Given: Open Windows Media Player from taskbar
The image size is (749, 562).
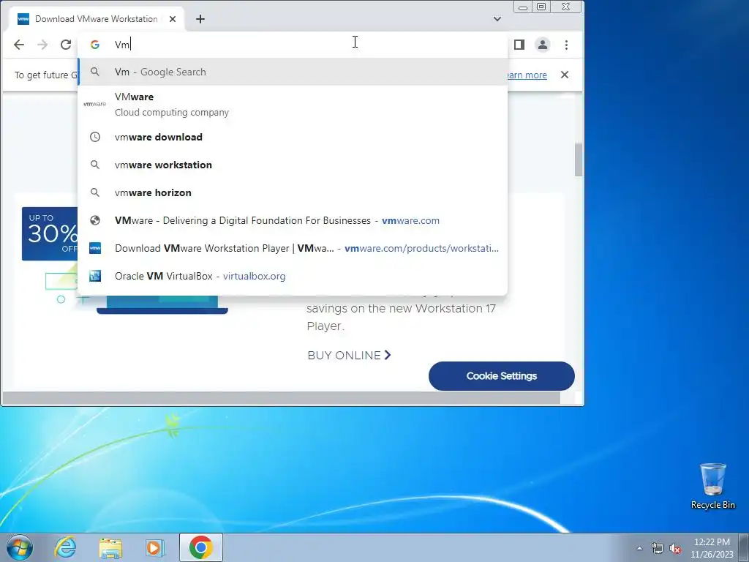Looking at the screenshot, I should tap(154, 547).
